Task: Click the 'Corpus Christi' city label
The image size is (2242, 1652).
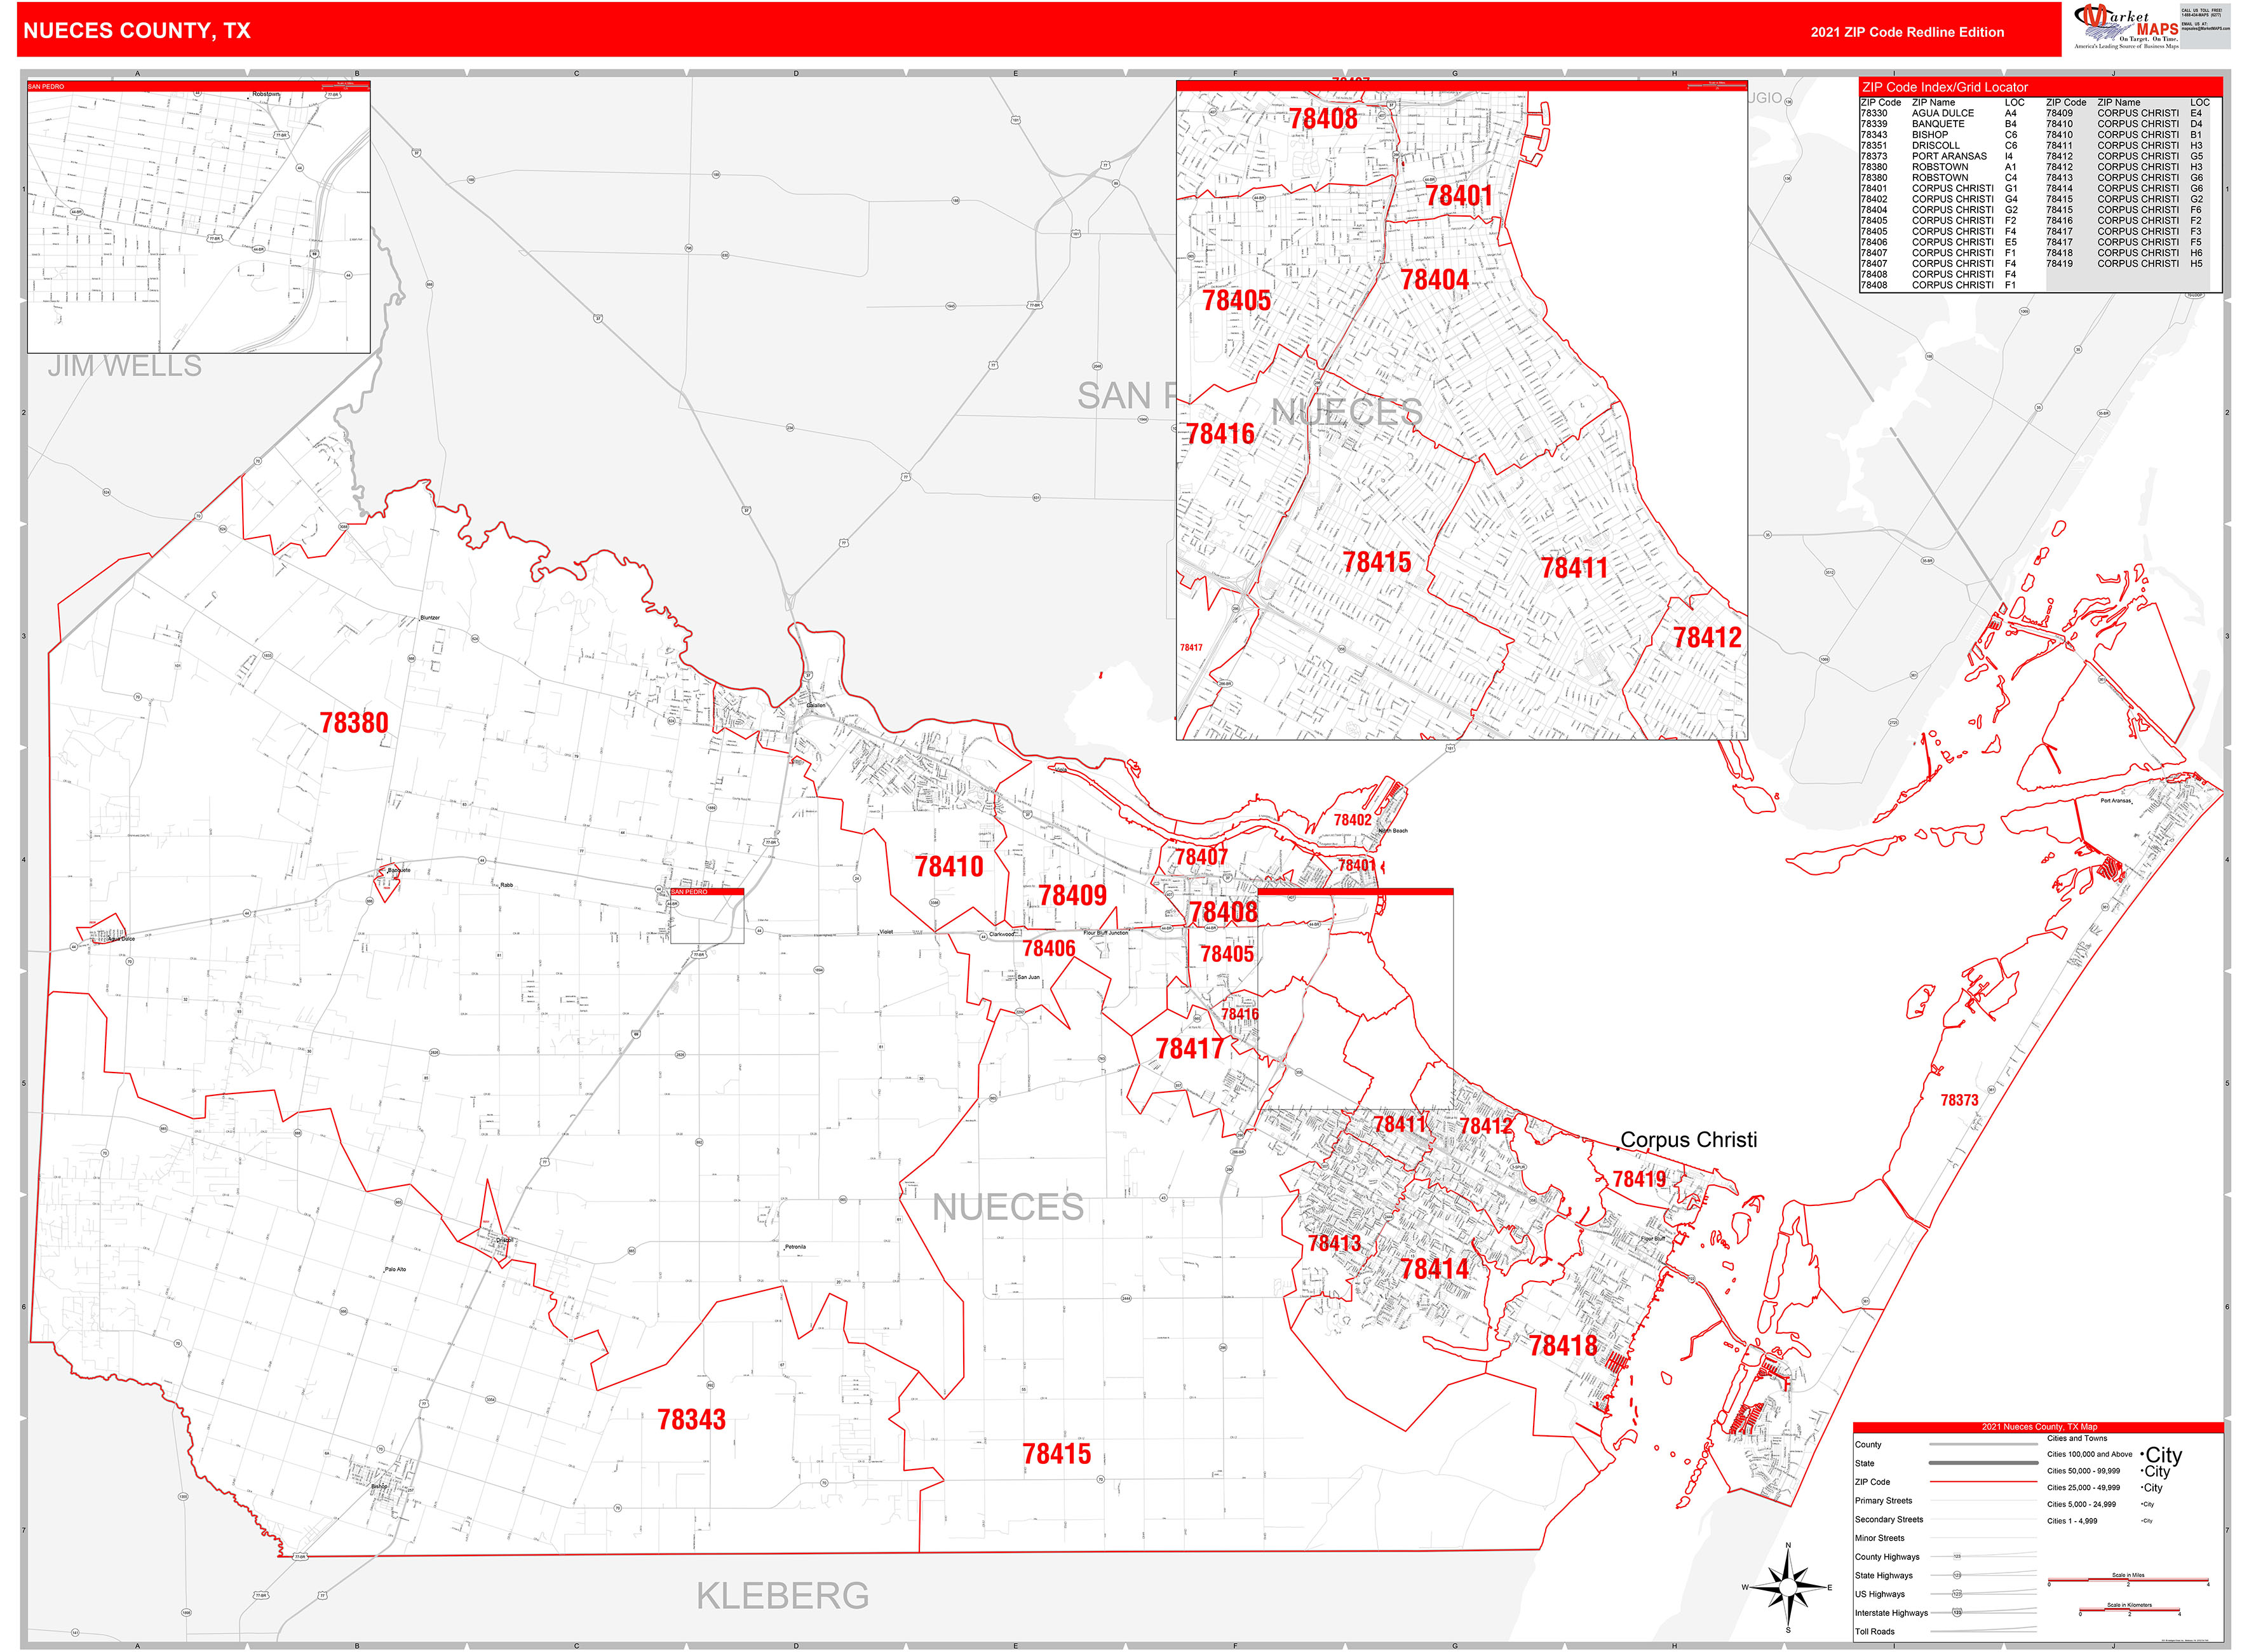Action: tap(1688, 1140)
